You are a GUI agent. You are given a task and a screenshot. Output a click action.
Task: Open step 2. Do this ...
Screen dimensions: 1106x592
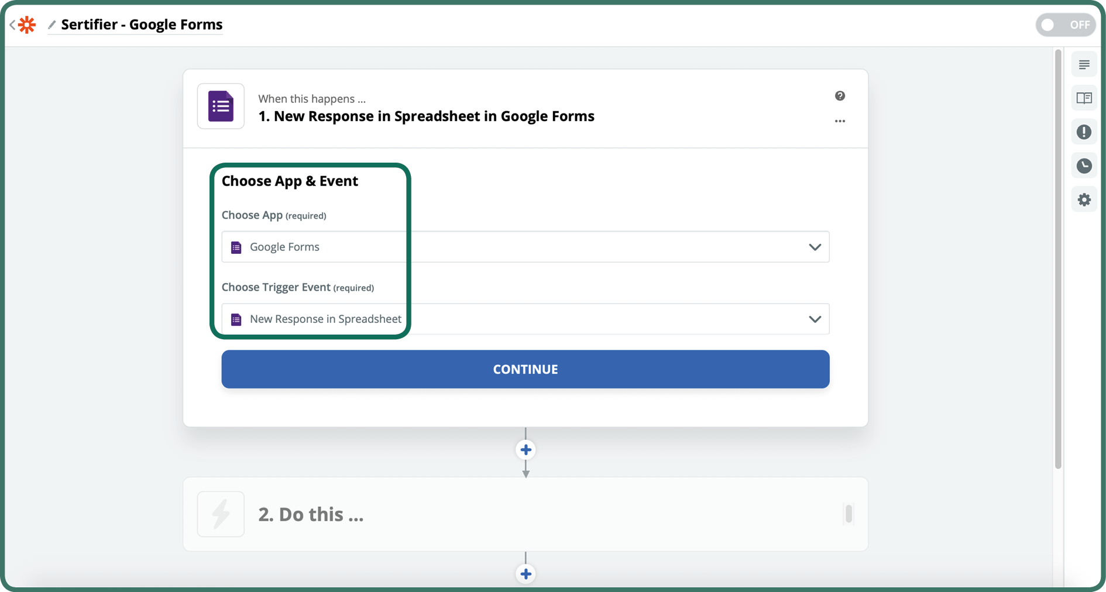pyautogui.click(x=525, y=514)
